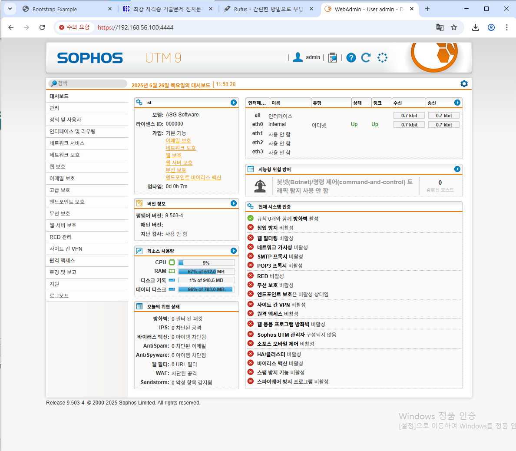This screenshot has height=451, width=516.
Task: Click the admin user icon in header
Action: pos(298,57)
